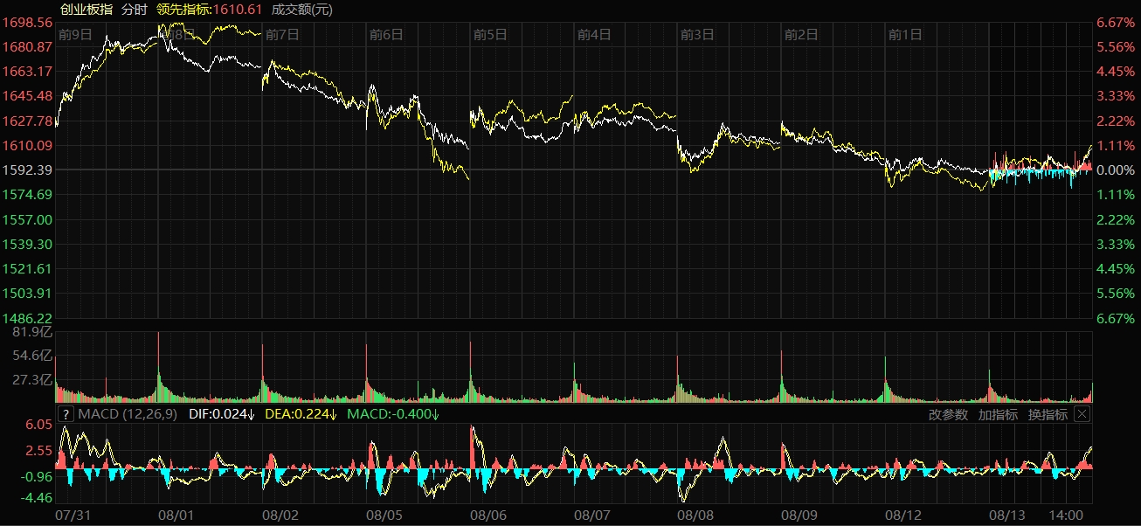Click the 08/08 date label
1141x526 pixels.
pyautogui.click(x=697, y=517)
